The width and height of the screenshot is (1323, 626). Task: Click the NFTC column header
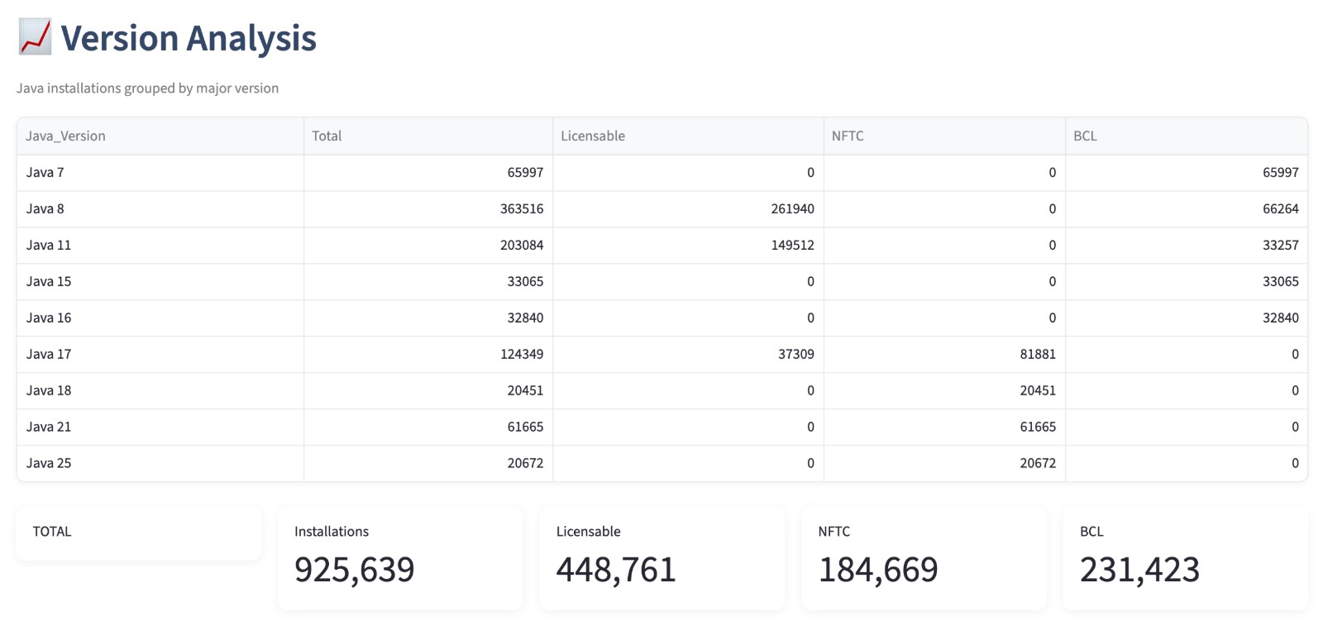pos(944,136)
